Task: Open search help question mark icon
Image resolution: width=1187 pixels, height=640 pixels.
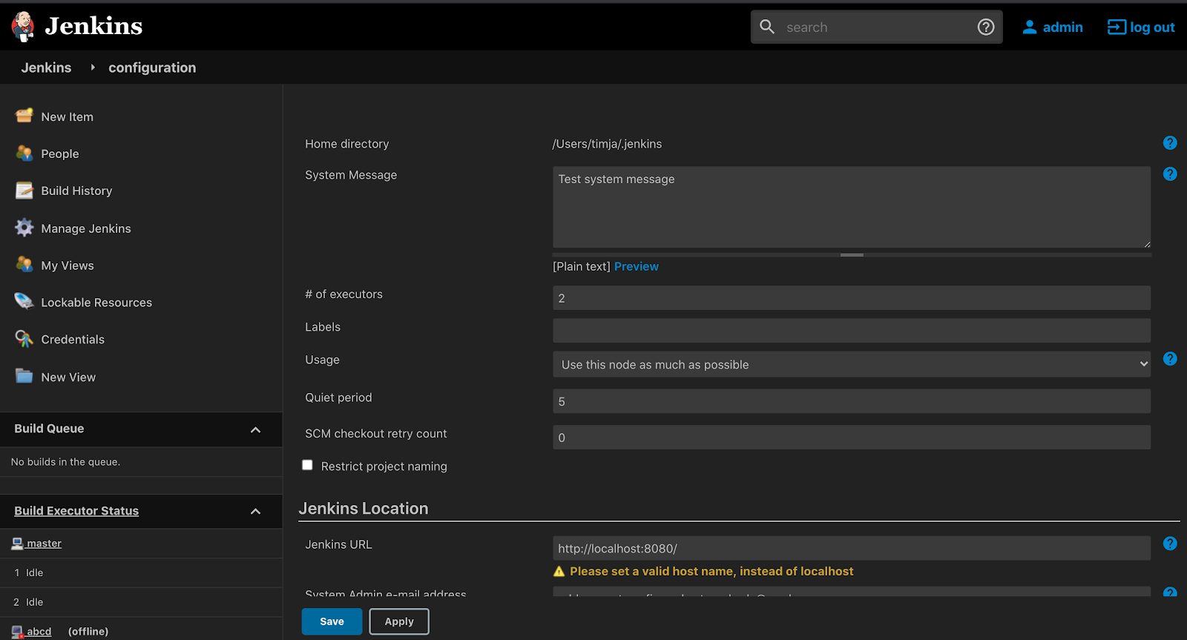Action: pyautogui.click(x=986, y=27)
